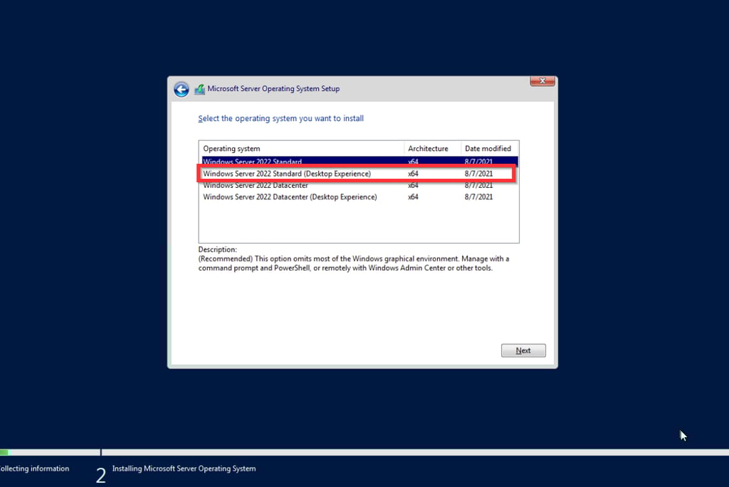This screenshot has height=487, width=729.
Task: Close the Microsoft Server Setup window
Action: click(542, 81)
